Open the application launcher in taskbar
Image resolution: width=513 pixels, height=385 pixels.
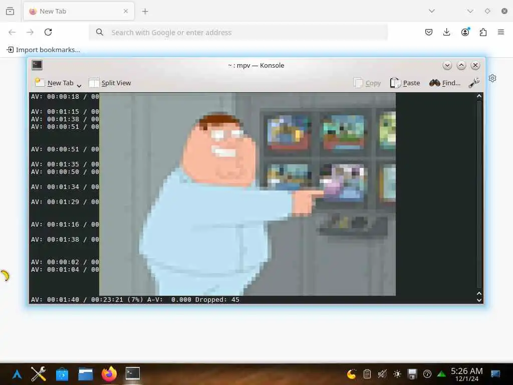coord(17,374)
